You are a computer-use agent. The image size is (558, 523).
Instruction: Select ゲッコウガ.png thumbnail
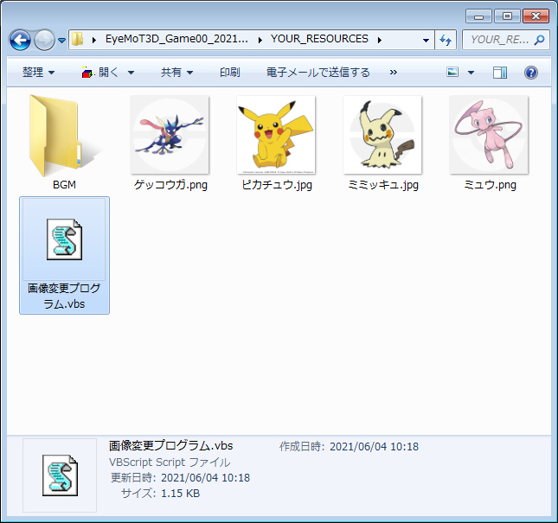[170, 135]
